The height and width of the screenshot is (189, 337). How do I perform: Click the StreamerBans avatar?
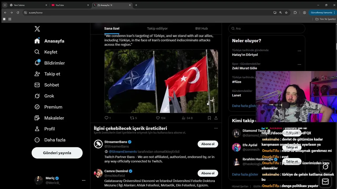(x=98, y=144)
